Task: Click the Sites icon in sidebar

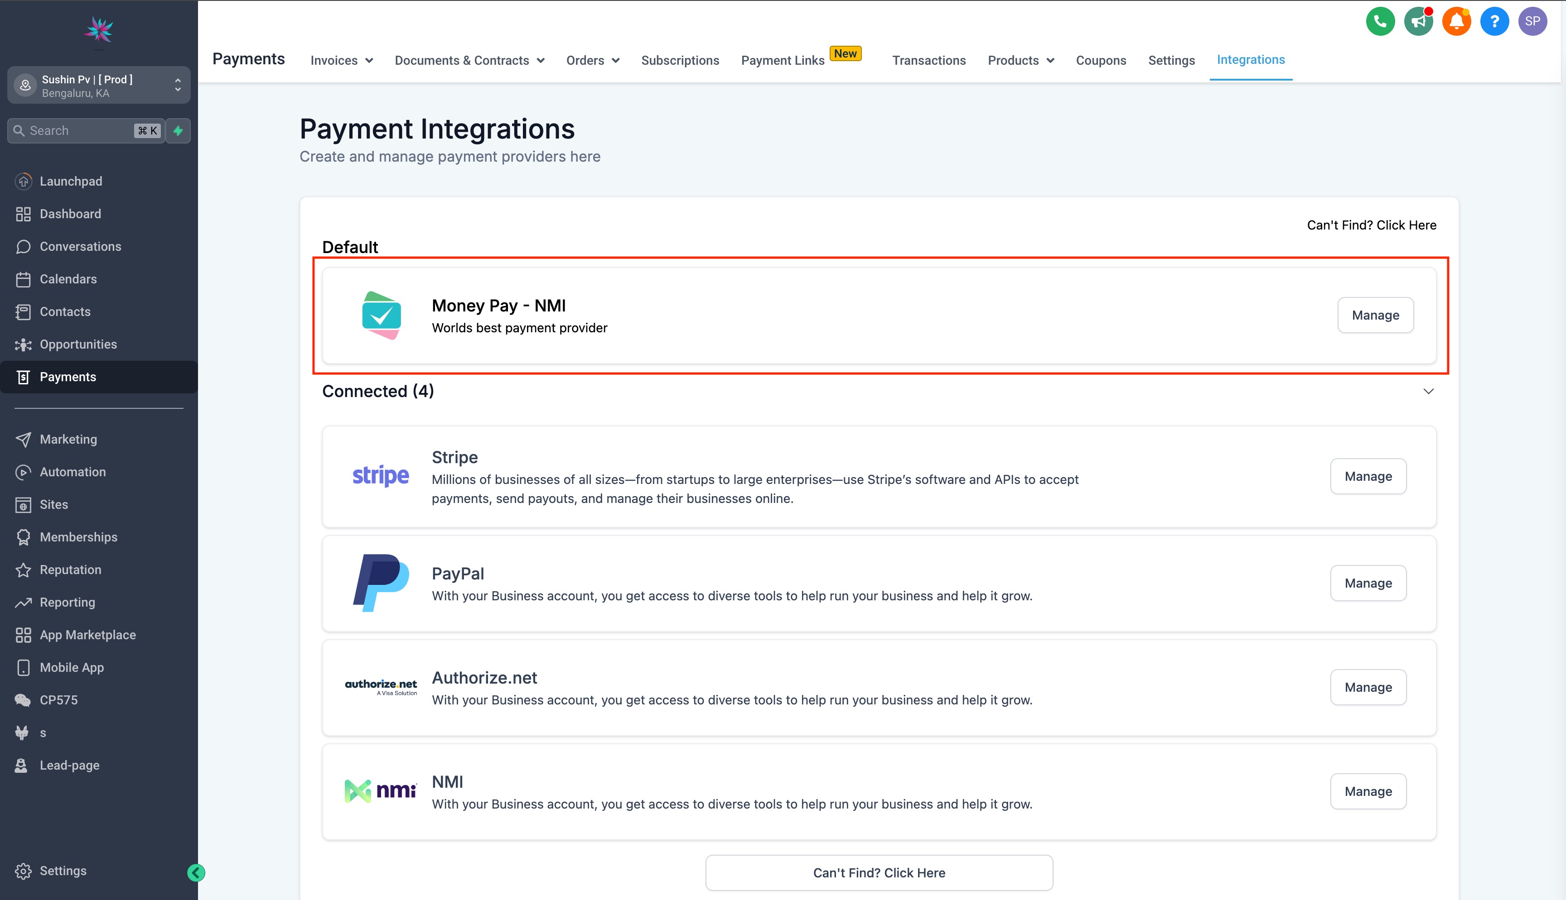Action: tap(24, 505)
